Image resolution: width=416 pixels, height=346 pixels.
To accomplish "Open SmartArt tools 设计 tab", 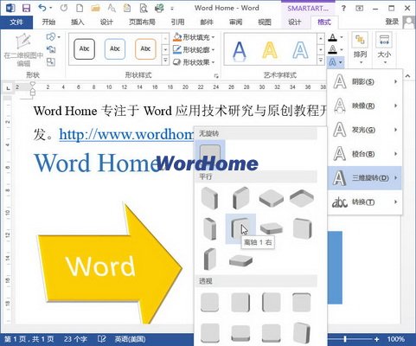I will pyautogui.click(x=295, y=22).
